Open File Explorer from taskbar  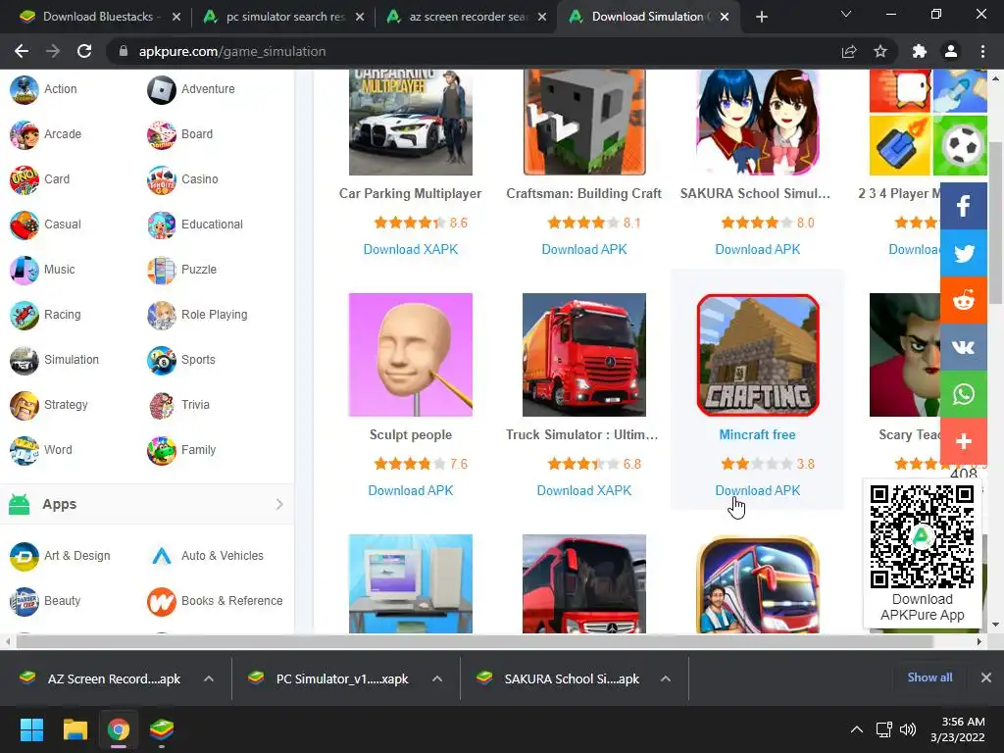click(75, 729)
